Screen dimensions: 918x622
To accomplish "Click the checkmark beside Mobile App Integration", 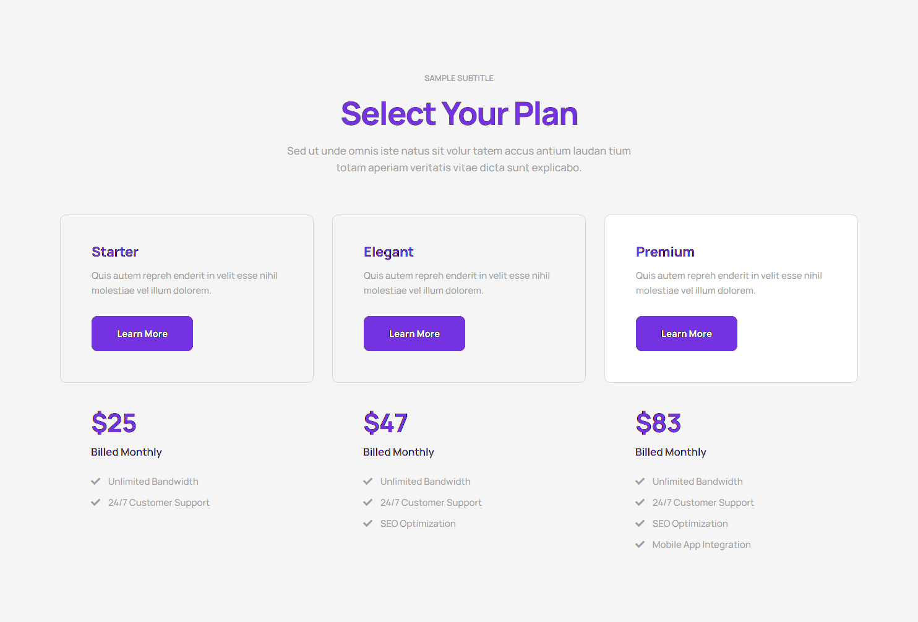I will point(640,545).
